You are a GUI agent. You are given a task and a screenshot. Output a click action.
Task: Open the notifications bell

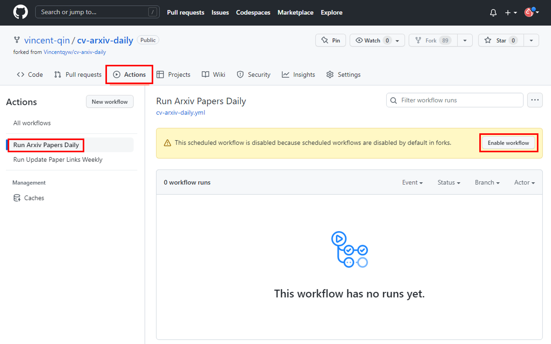[x=493, y=13]
